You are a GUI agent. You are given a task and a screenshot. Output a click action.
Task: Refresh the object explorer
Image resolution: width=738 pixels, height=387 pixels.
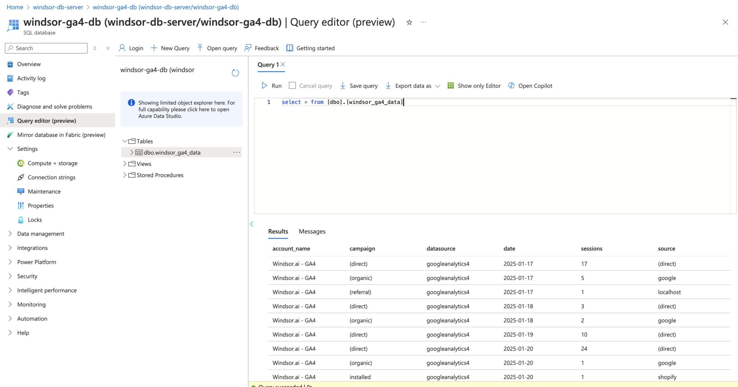pyautogui.click(x=235, y=73)
